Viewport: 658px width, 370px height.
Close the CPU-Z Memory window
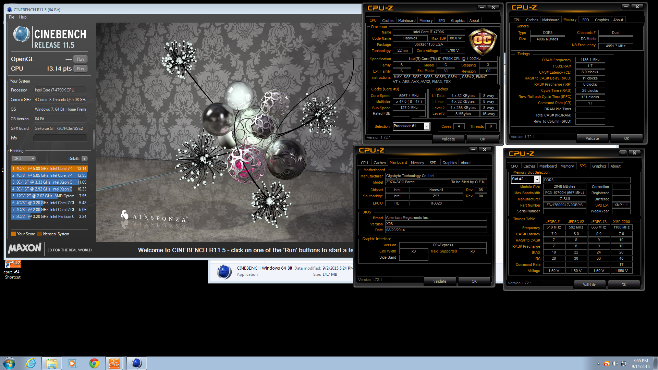click(637, 7)
